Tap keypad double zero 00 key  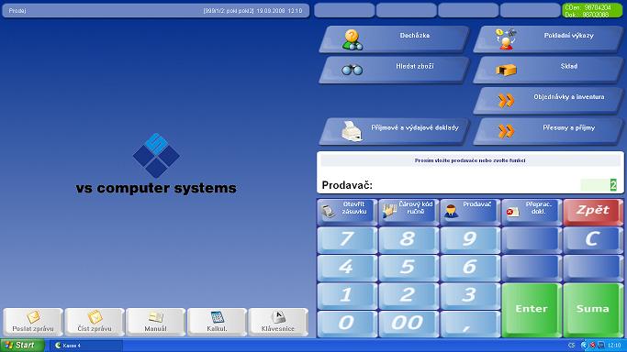[x=409, y=324]
